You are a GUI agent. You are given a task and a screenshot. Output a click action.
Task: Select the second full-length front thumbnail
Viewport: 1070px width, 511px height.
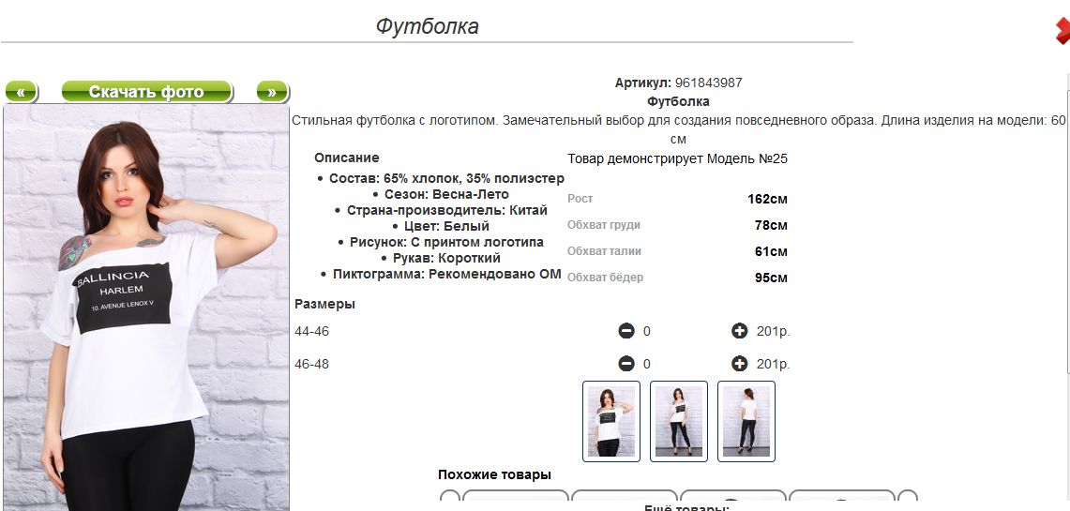click(x=679, y=421)
